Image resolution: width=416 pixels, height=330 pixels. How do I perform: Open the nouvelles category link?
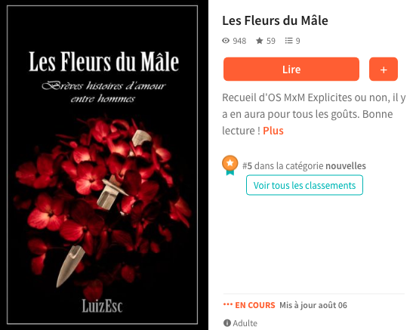coord(346,166)
